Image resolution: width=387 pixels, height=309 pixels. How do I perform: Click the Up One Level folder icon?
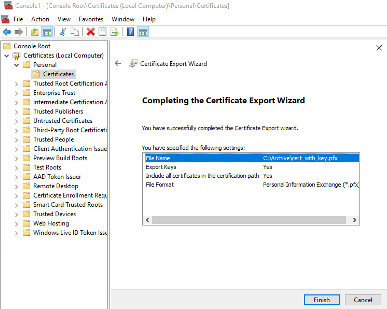[x=35, y=32]
